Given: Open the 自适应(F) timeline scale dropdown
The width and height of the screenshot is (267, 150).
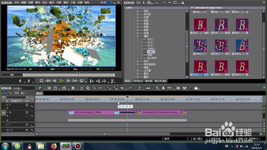Looking at the screenshot, I should pos(26,101).
